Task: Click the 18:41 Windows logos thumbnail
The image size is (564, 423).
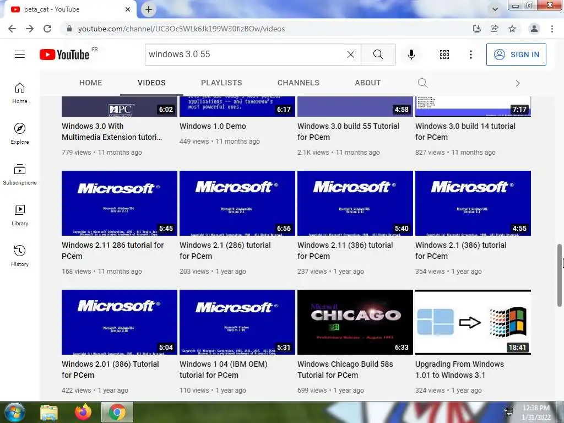Action: point(473,322)
